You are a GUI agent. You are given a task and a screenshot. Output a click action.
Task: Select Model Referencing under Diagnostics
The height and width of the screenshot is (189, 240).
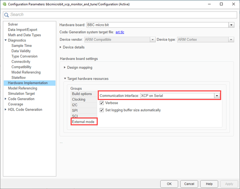[26, 72]
